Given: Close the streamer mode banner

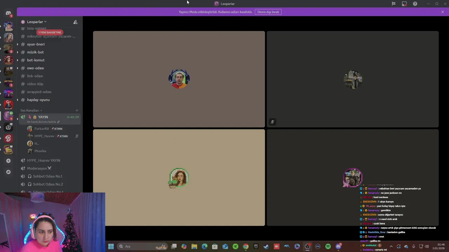Looking at the screenshot, I should click(443, 12).
